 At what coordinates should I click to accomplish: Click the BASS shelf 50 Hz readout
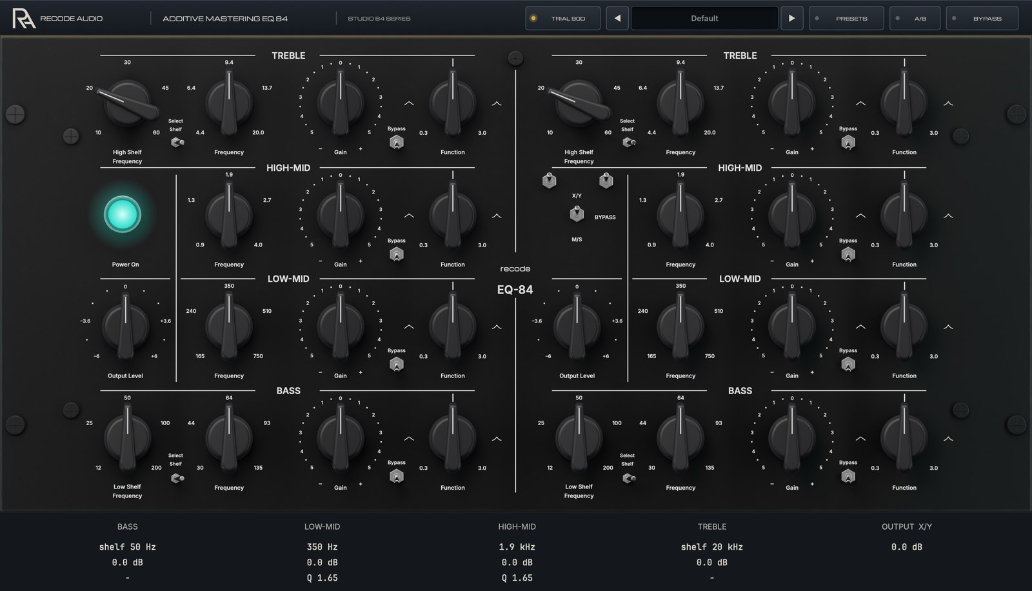click(x=127, y=546)
